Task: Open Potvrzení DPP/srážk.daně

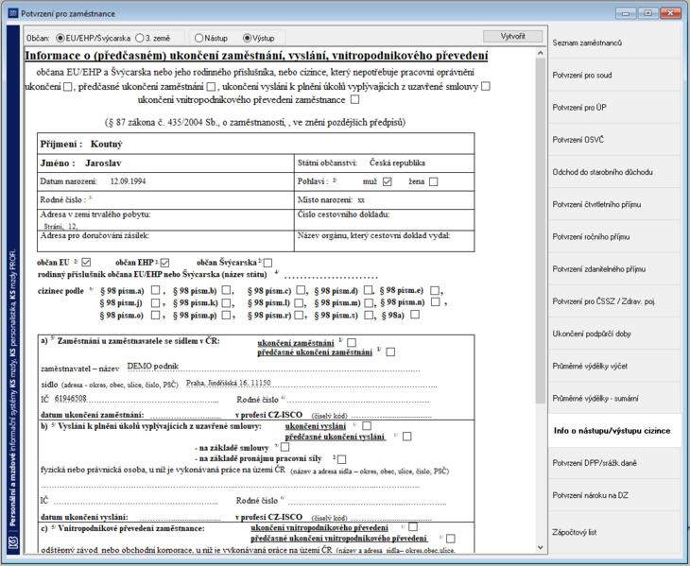Action: click(x=614, y=463)
